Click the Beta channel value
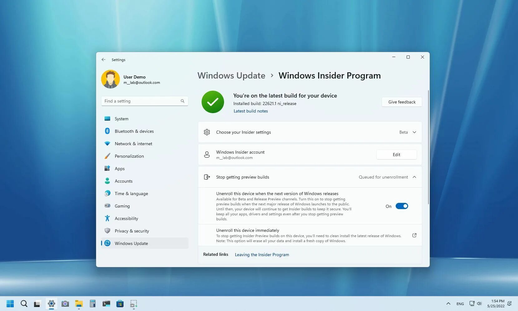The height and width of the screenshot is (311, 518). (x=403, y=132)
